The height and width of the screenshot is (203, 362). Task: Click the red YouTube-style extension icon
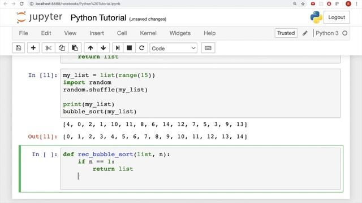[x=313, y=4]
